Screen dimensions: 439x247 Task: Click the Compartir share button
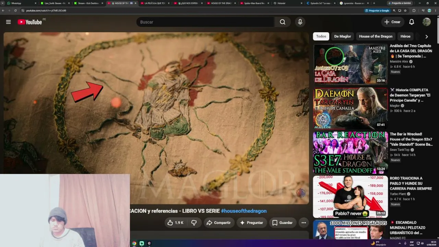pyautogui.click(x=218, y=223)
